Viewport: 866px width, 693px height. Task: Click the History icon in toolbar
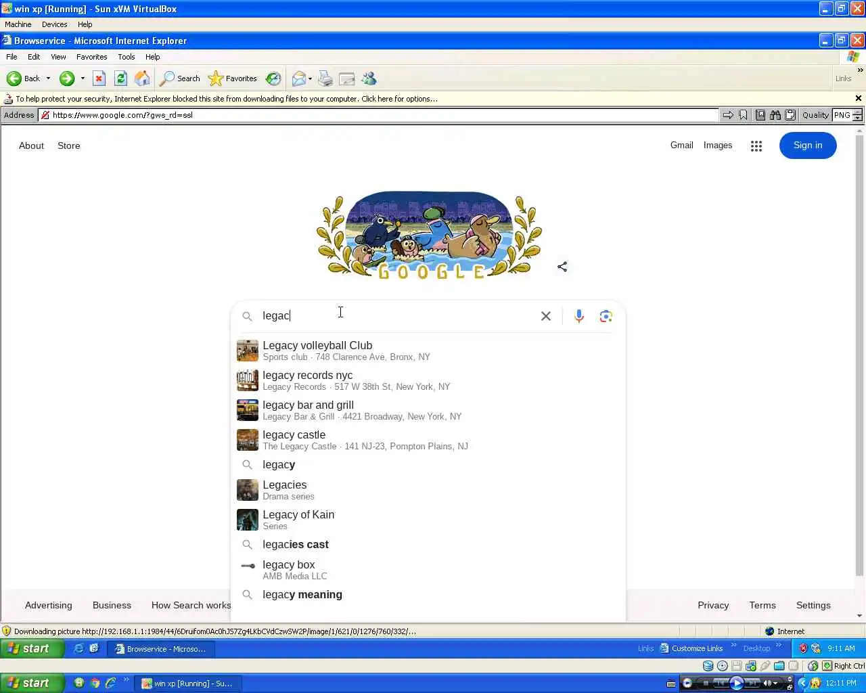273,79
